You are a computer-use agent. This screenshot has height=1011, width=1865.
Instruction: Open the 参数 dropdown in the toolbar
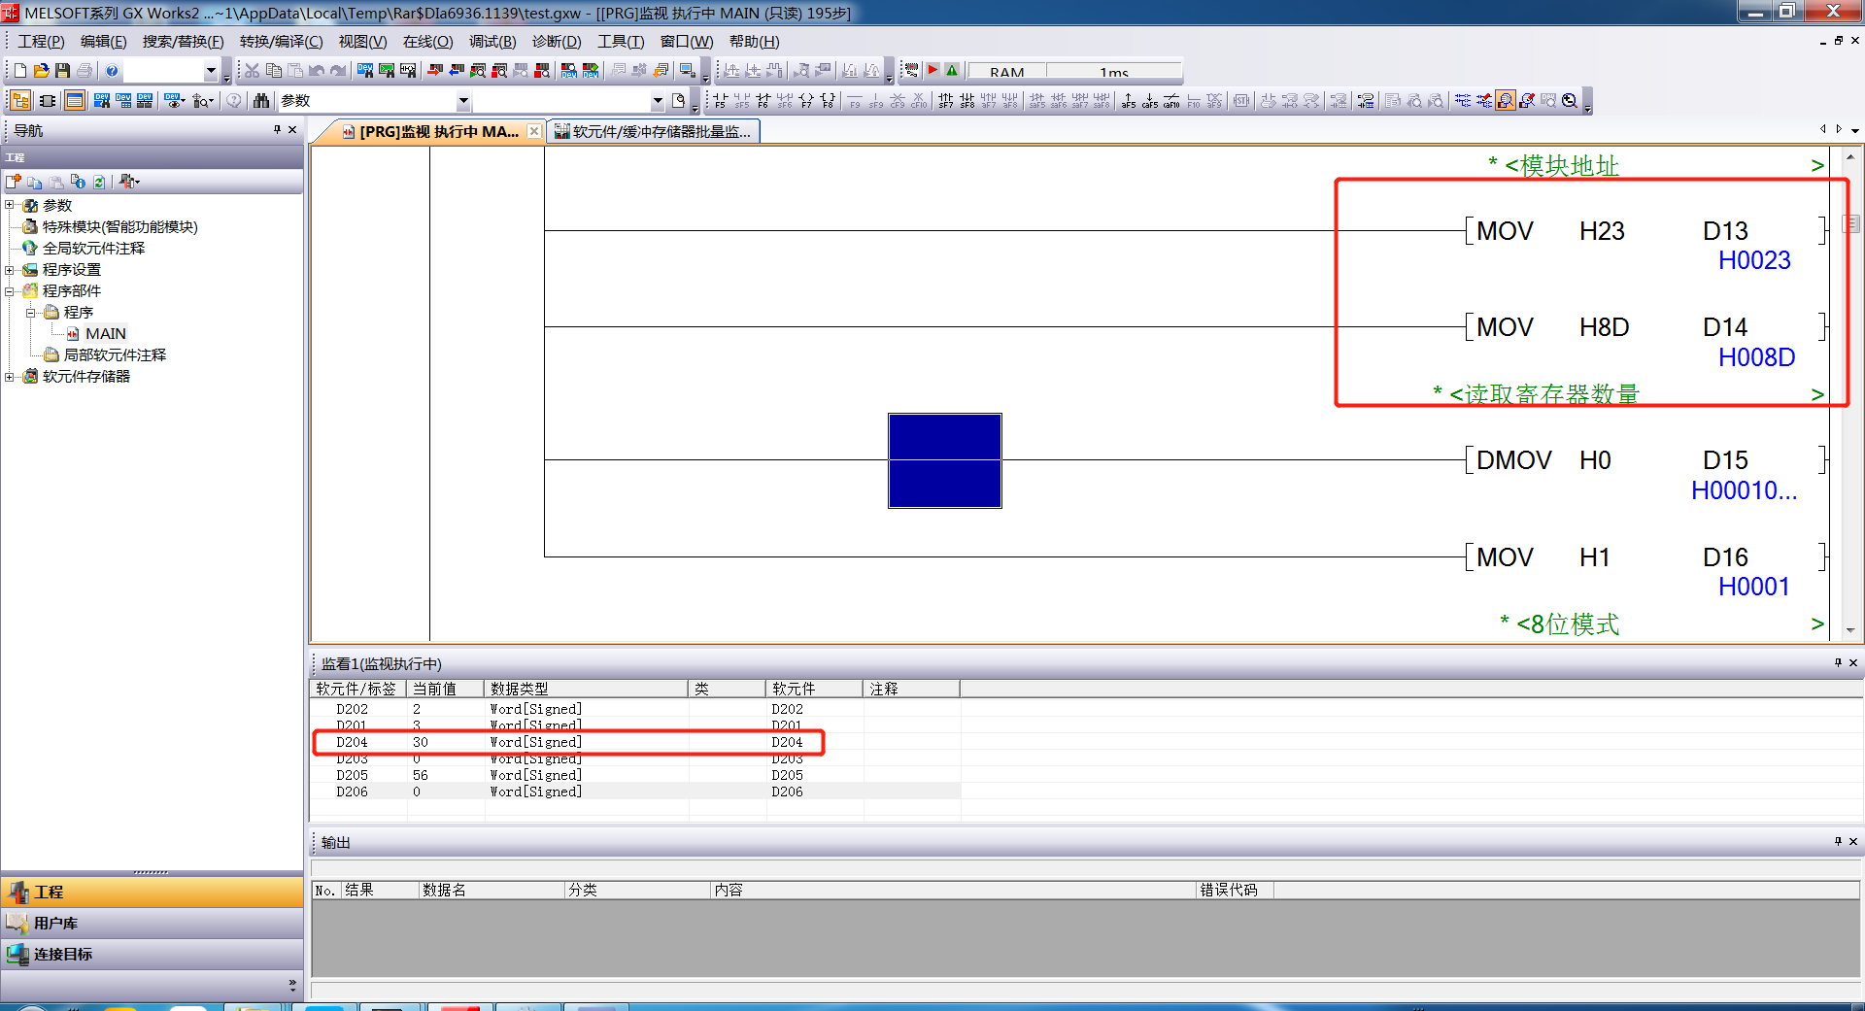(x=463, y=101)
